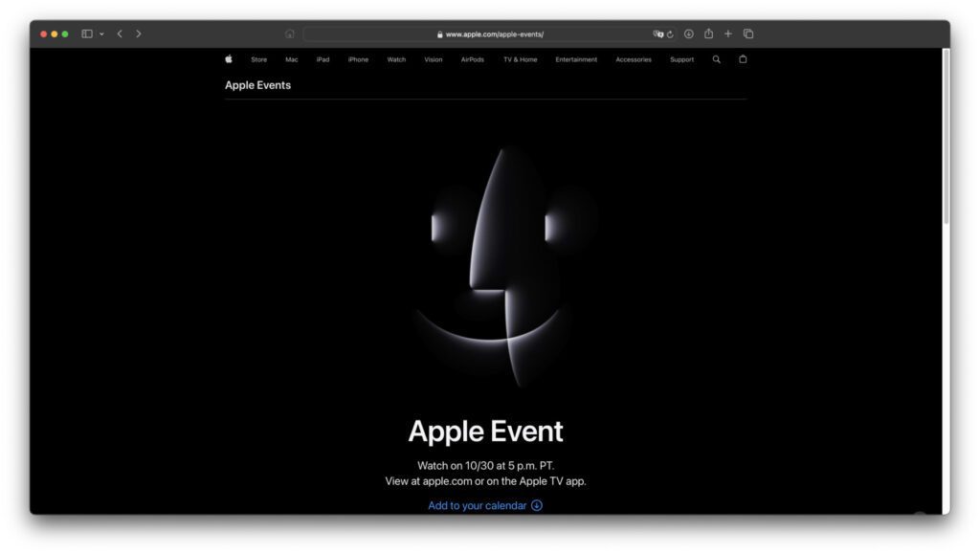Open the TV & Home dropdown menu
Screen dimensions: 980x554
519,59
